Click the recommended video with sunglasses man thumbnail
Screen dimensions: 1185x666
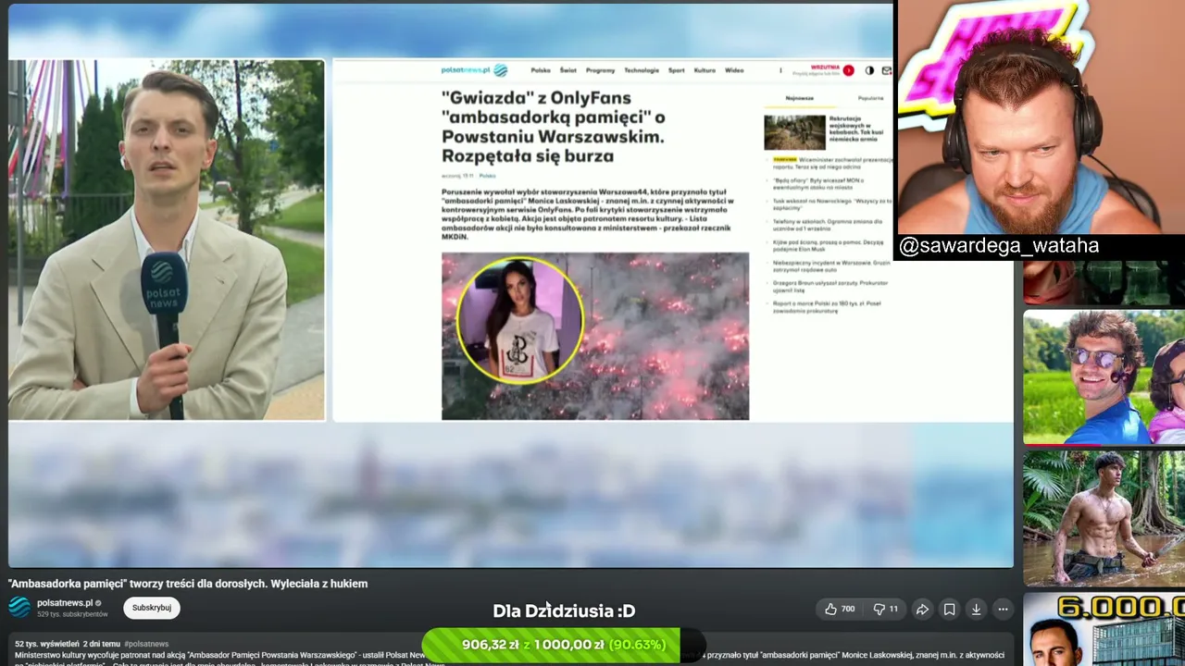tap(1104, 377)
